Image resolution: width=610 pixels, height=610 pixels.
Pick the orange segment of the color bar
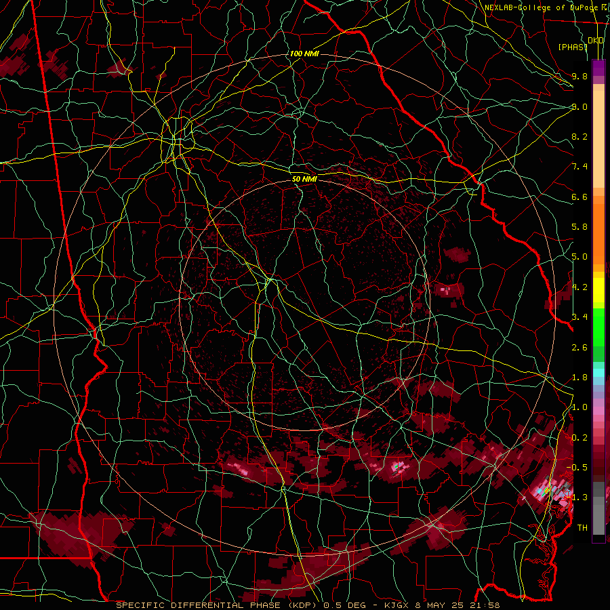click(598, 234)
